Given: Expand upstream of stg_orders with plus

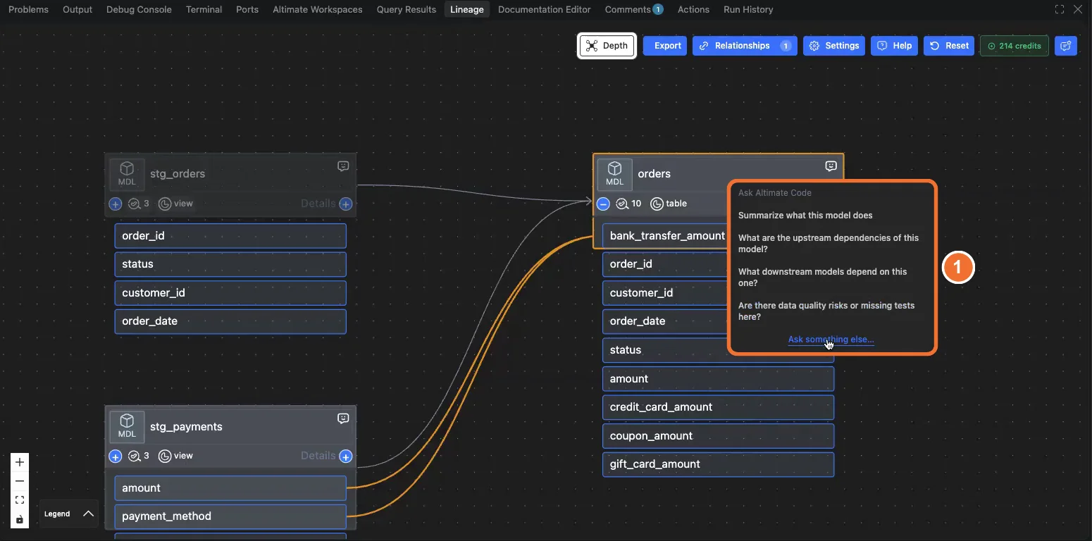Looking at the screenshot, I should pyautogui.click(x=116, y=204).
